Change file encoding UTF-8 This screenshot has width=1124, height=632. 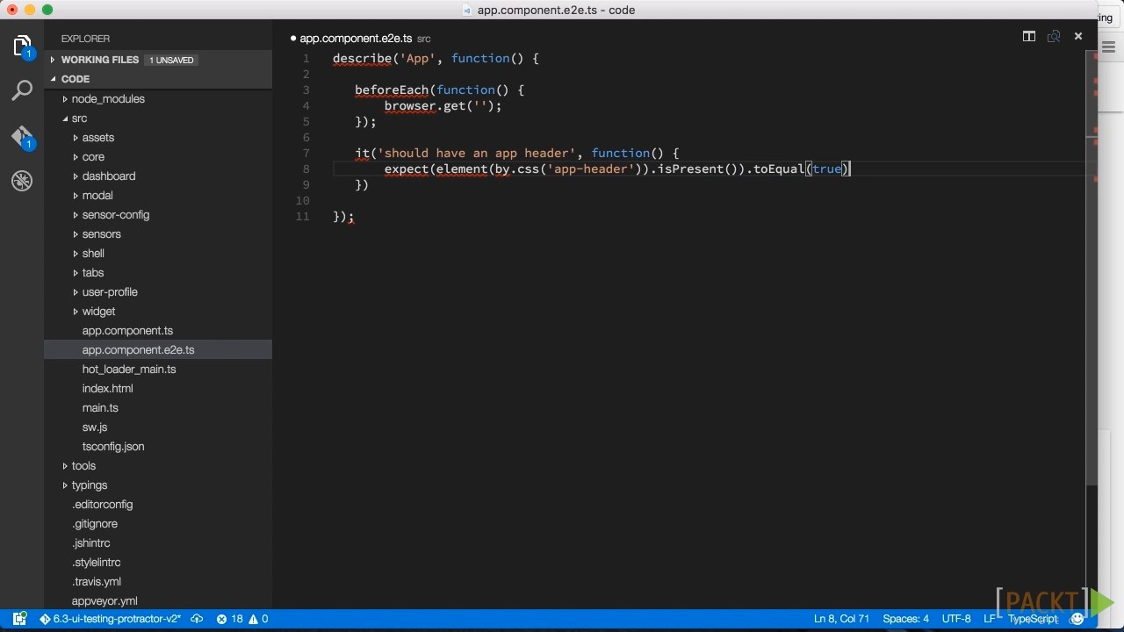(x=956, y=619)
